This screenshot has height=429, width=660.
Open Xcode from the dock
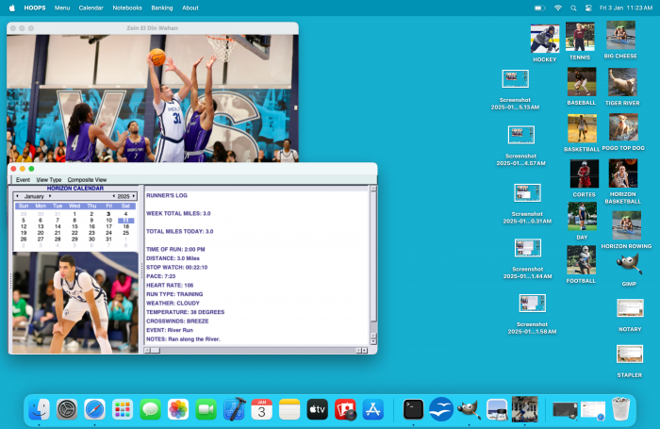click(x=234, y=409)
